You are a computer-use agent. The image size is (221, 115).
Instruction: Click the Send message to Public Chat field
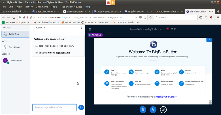[x=54, y=108]
